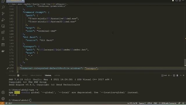Screen dimensions: 186x105
Task: Click into terminal prompt C:\Users\abdul>
Action: tap(19, 100)
